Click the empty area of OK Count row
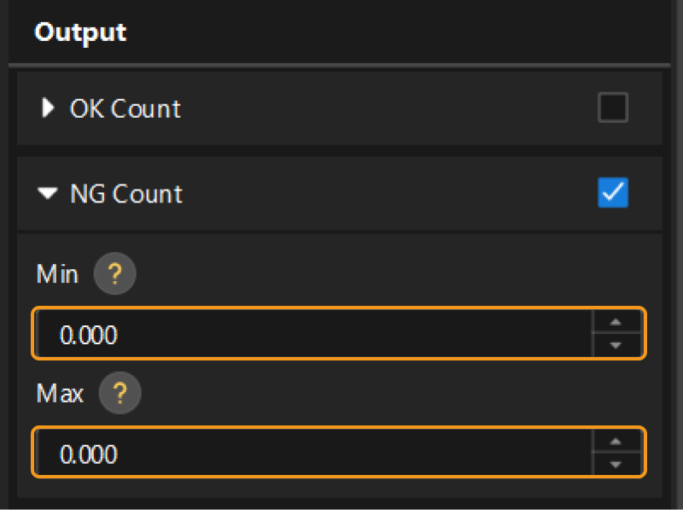Image resolution: width=683 pixels, height=510 pixels. pyautogui.click(x=384, y=108)
